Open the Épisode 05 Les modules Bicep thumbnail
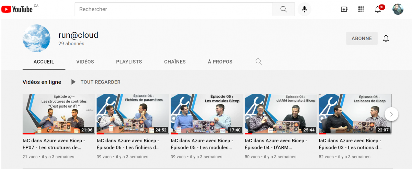Screen dimensions: 412x169 (x=207, y=114)
